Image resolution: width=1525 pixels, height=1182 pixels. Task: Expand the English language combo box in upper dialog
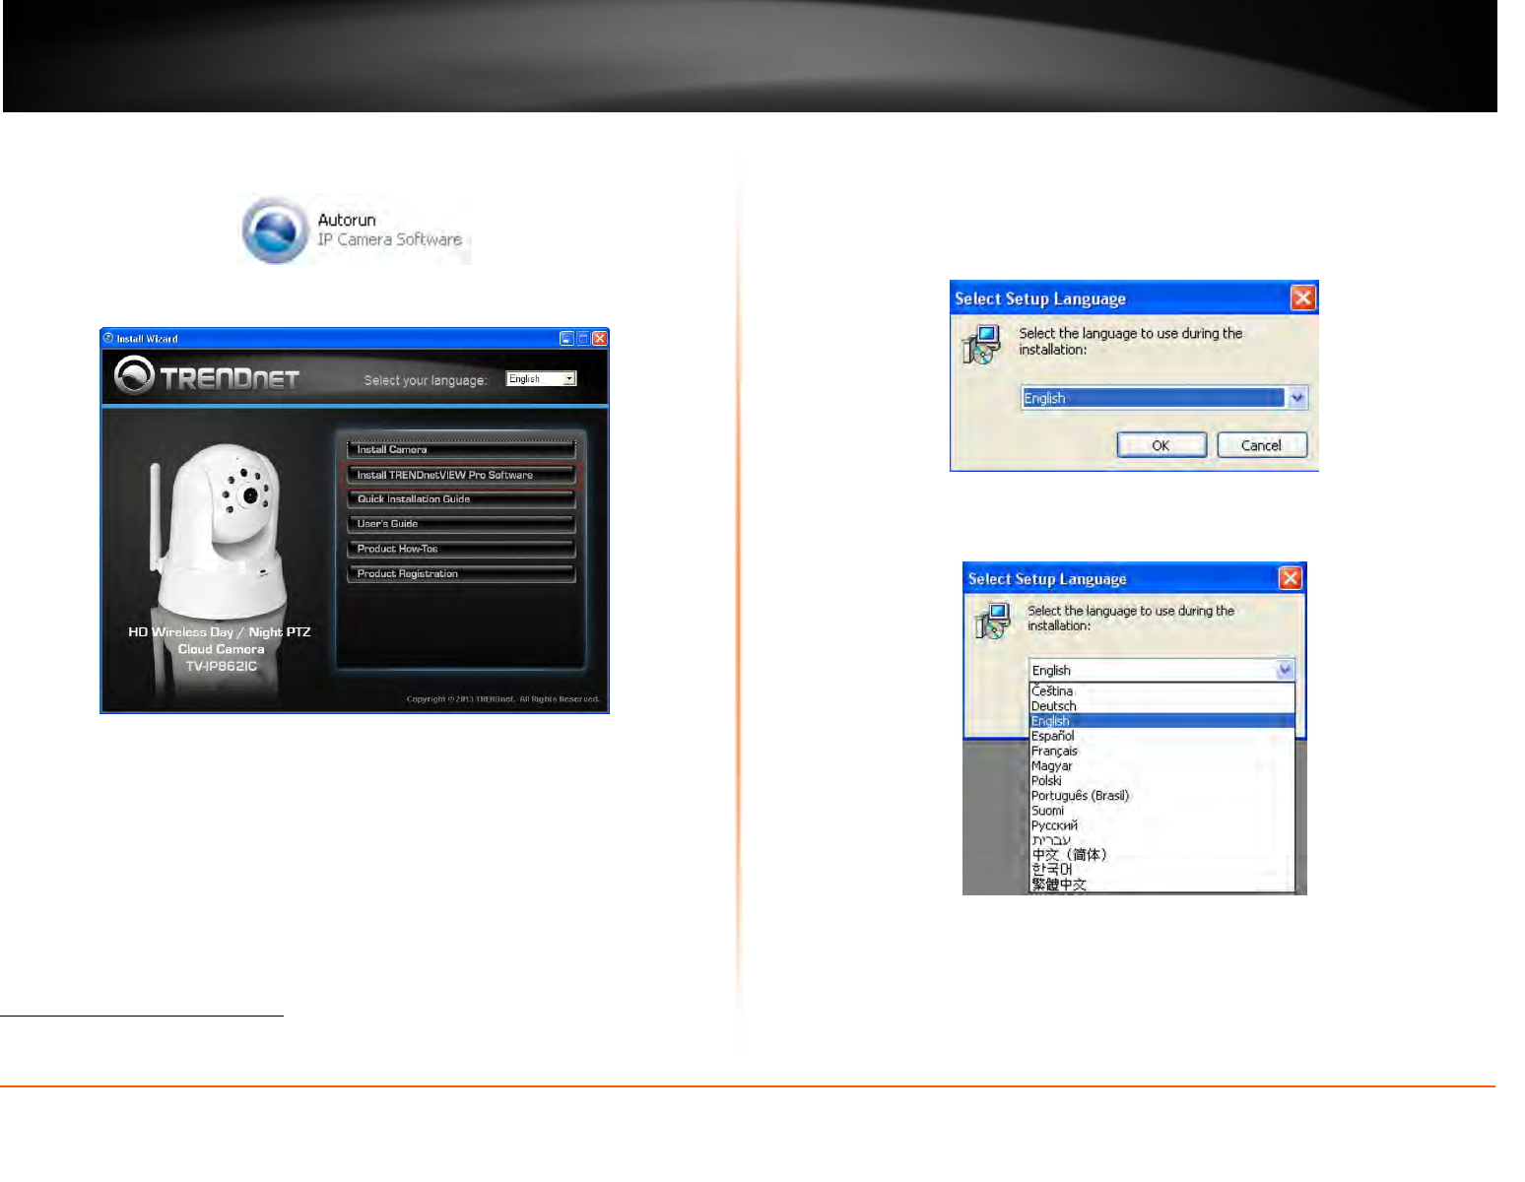(1297, 398)
